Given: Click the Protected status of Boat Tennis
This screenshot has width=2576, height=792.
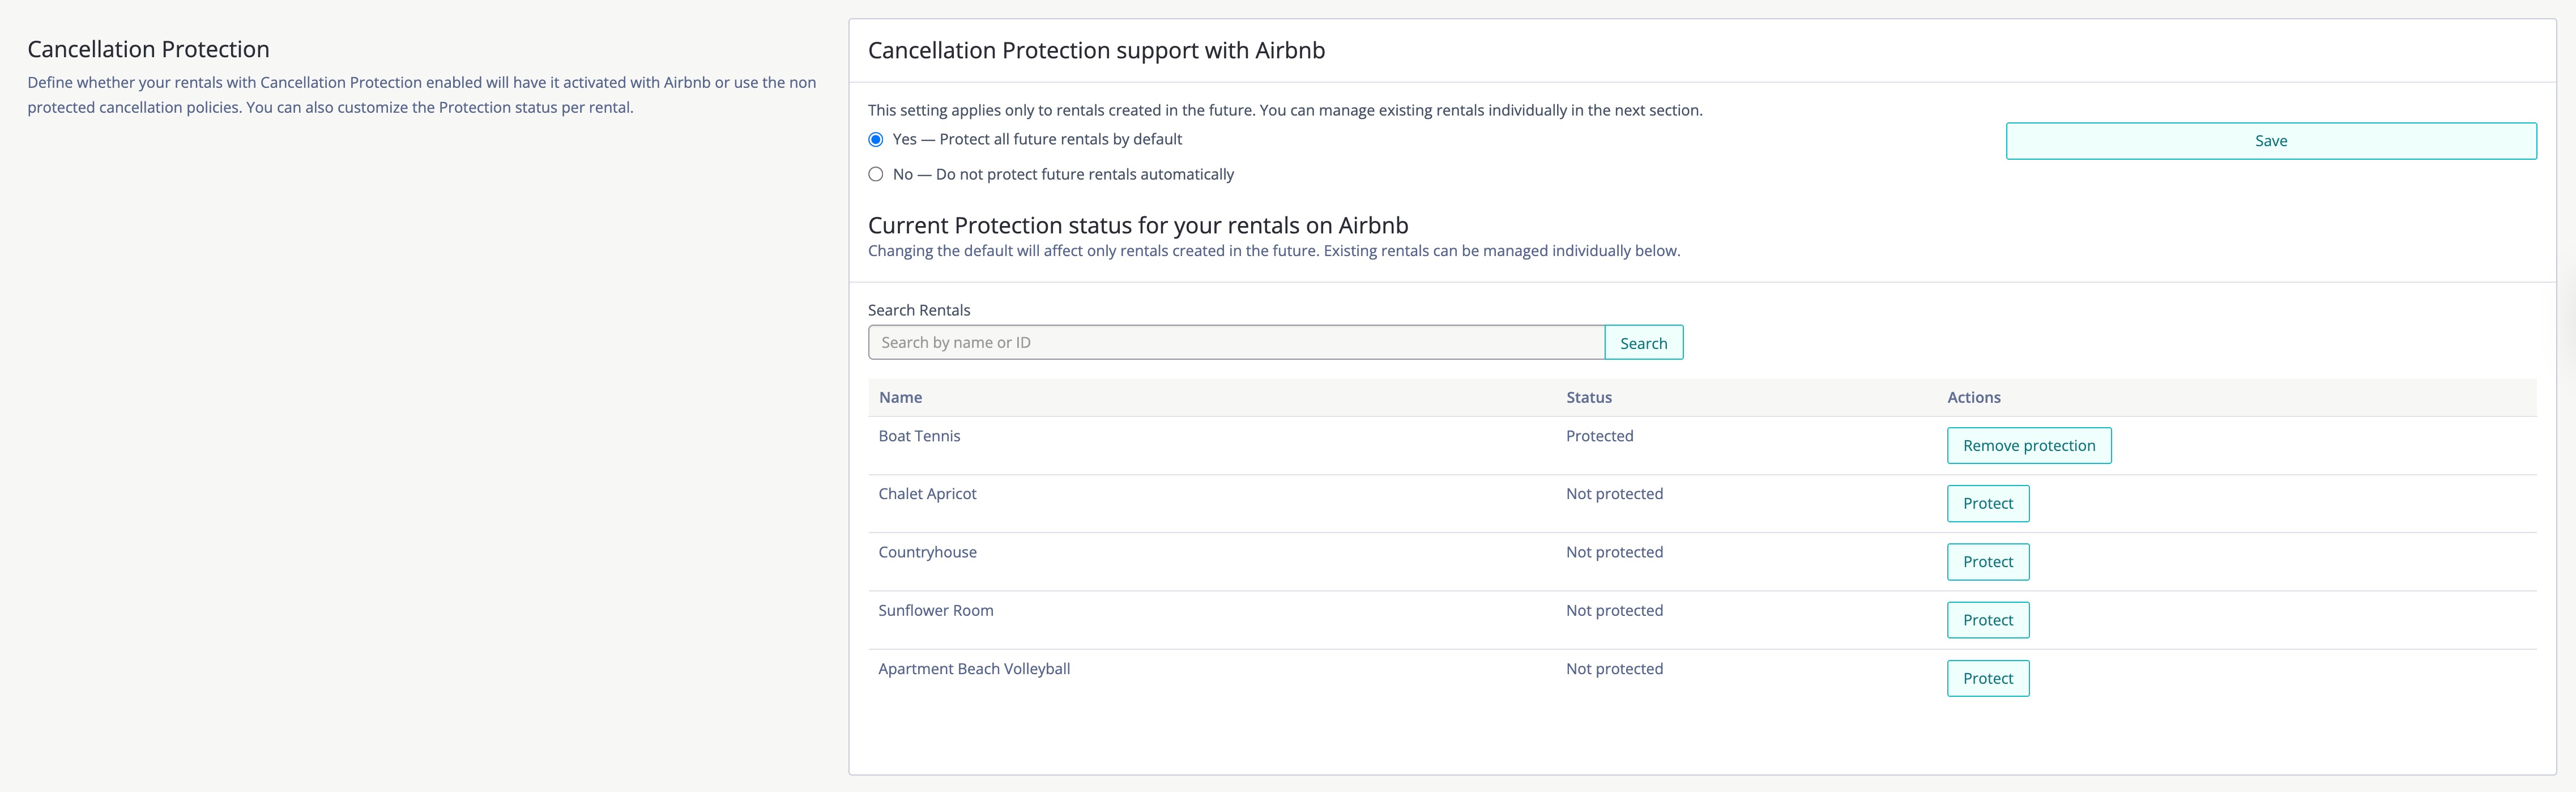Looking at the screenshot, I should [x=1599, y=436].
